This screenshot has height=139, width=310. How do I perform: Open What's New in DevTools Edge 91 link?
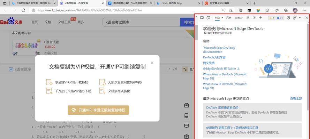(225, 86)
